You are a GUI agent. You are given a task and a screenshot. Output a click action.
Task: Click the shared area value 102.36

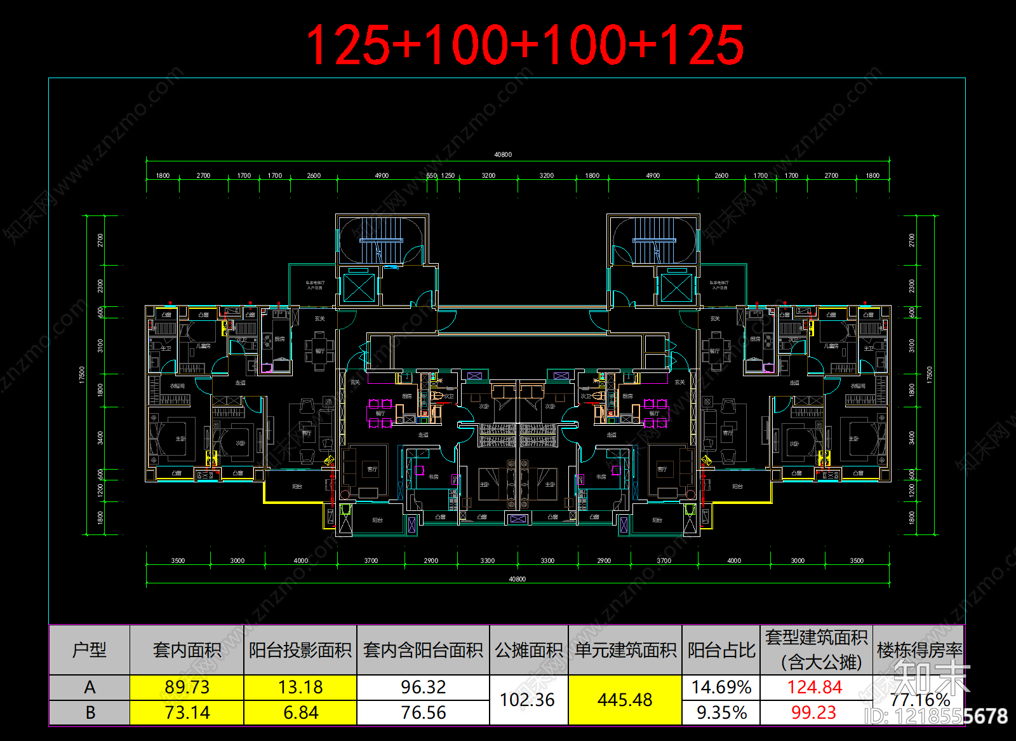(528, 700)
